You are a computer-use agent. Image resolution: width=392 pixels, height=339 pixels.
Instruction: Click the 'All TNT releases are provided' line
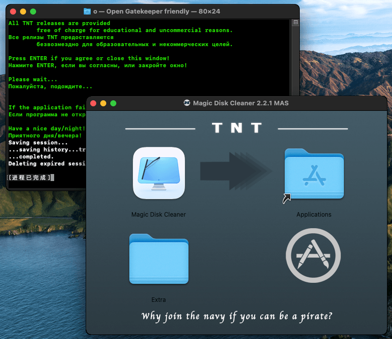point(59,23)
